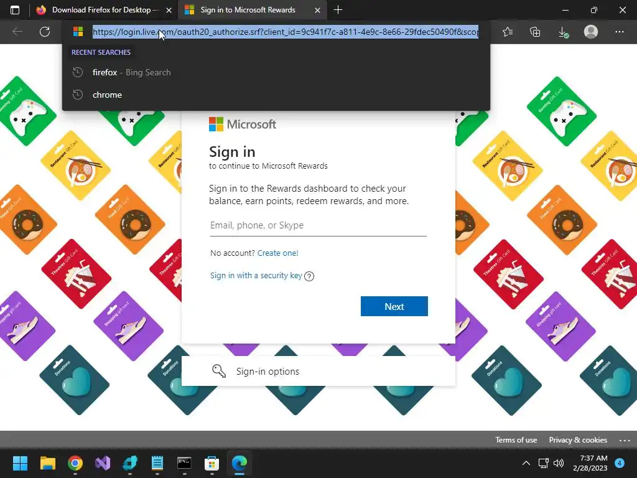Open the clock showing 7:37 AM
Viewport: 637px width, 478px height.
pos(590,463)
